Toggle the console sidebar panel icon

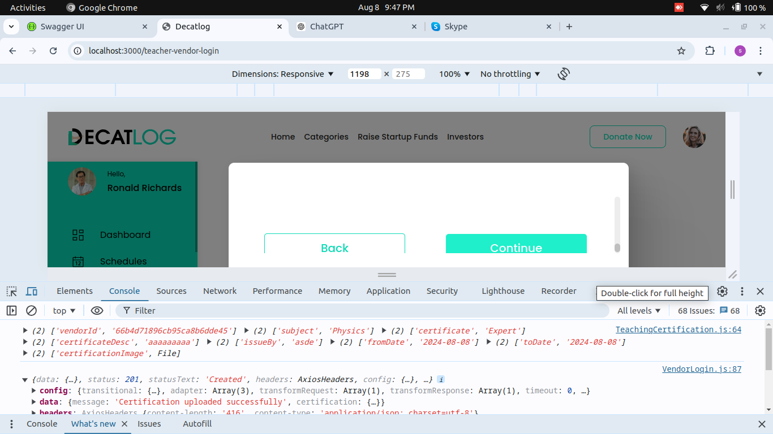pos(11,311)
